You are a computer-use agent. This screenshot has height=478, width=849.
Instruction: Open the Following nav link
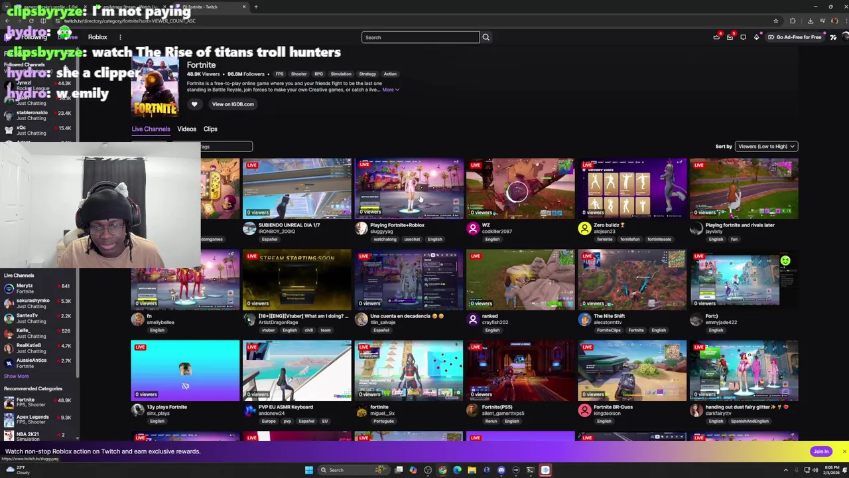click(34, 37)
